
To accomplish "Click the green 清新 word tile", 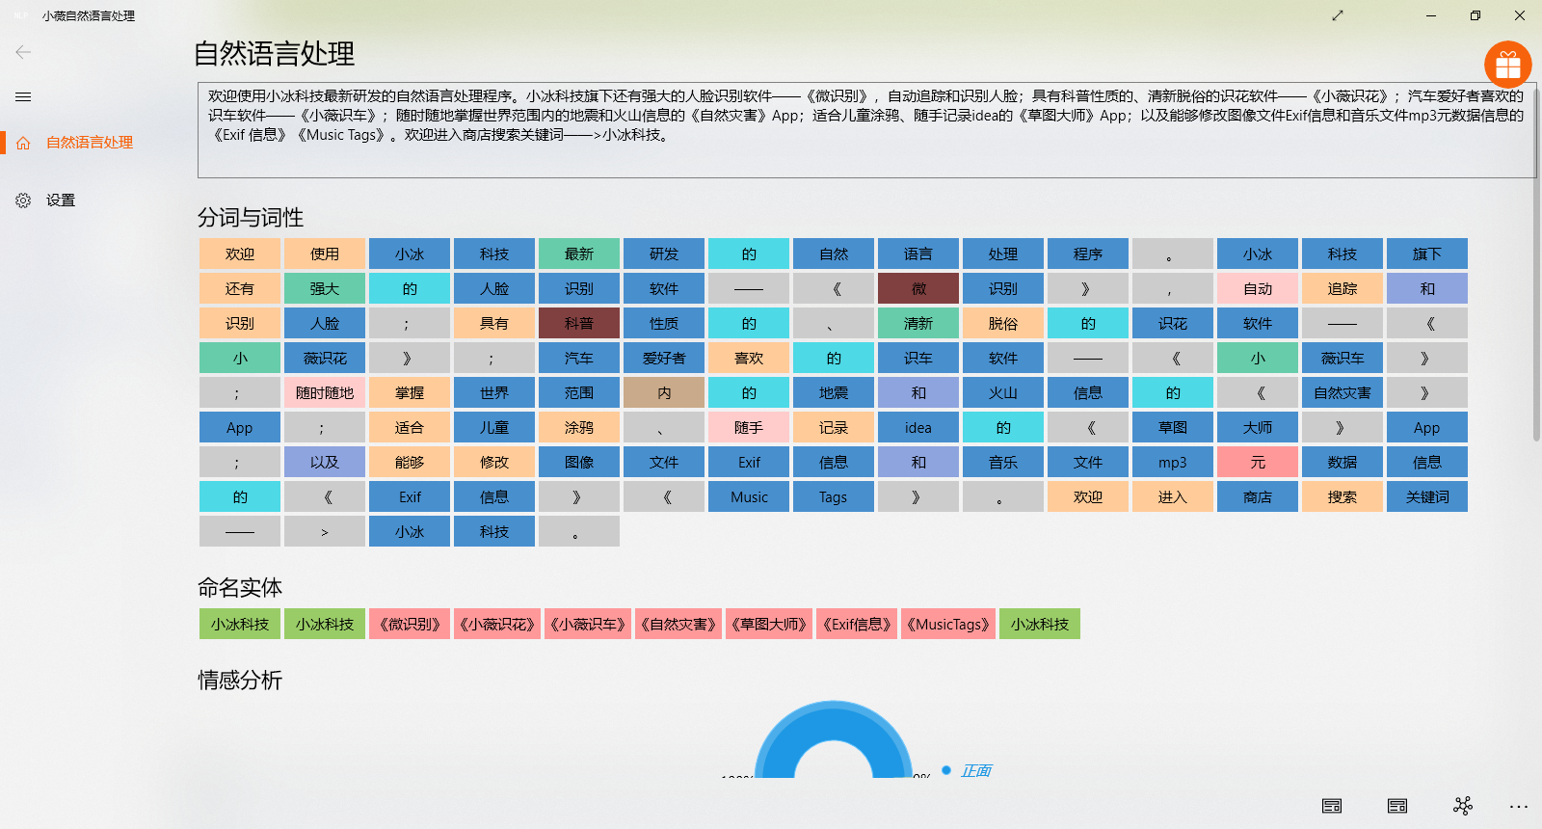I will pyautogui.click(x=918, y=323).
